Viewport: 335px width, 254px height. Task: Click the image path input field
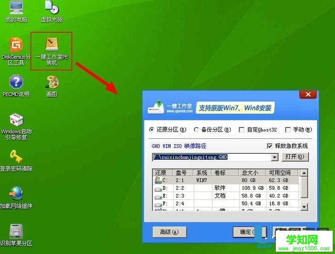212,158
